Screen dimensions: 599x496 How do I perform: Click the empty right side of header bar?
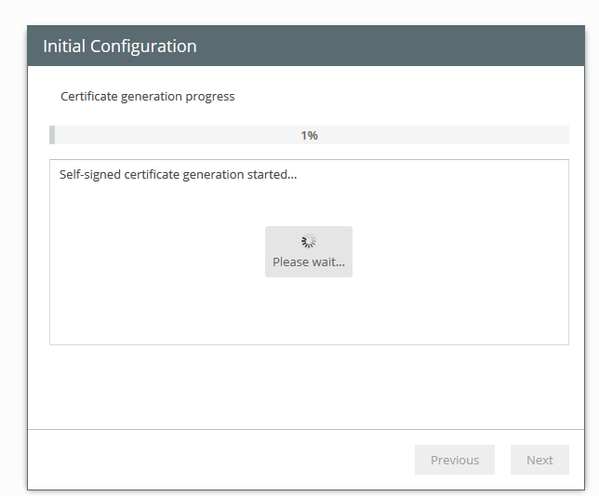pos(419,47)
